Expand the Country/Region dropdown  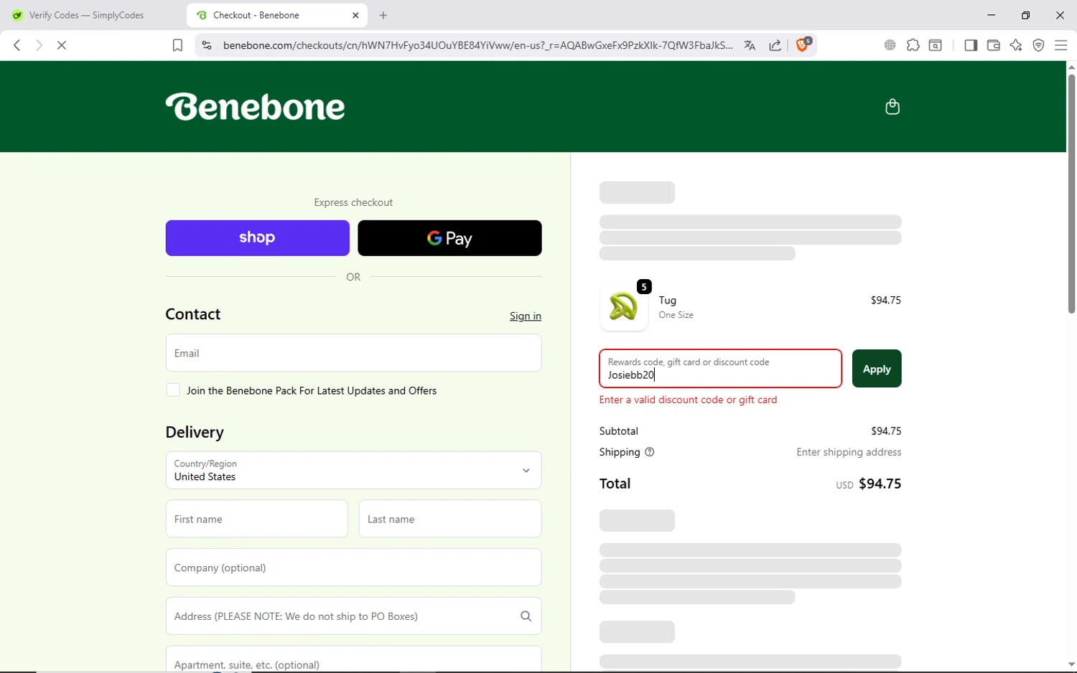click(x=353, y=470)
